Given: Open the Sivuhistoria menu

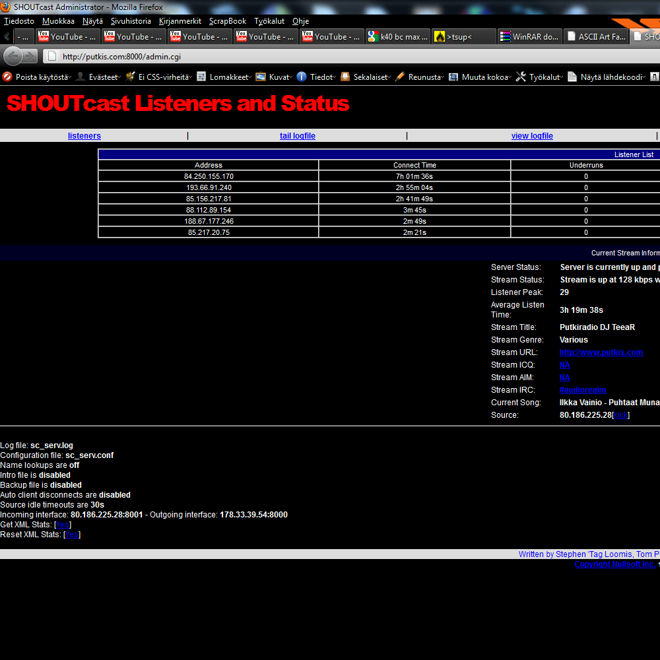Looking at the screenshot, I should click(131, 21).
